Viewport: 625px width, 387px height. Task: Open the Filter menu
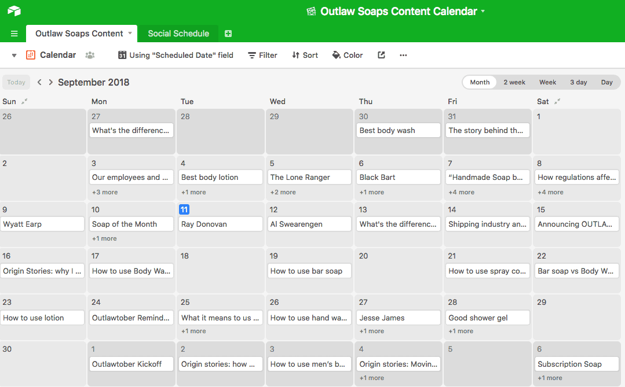pos(262,55)
